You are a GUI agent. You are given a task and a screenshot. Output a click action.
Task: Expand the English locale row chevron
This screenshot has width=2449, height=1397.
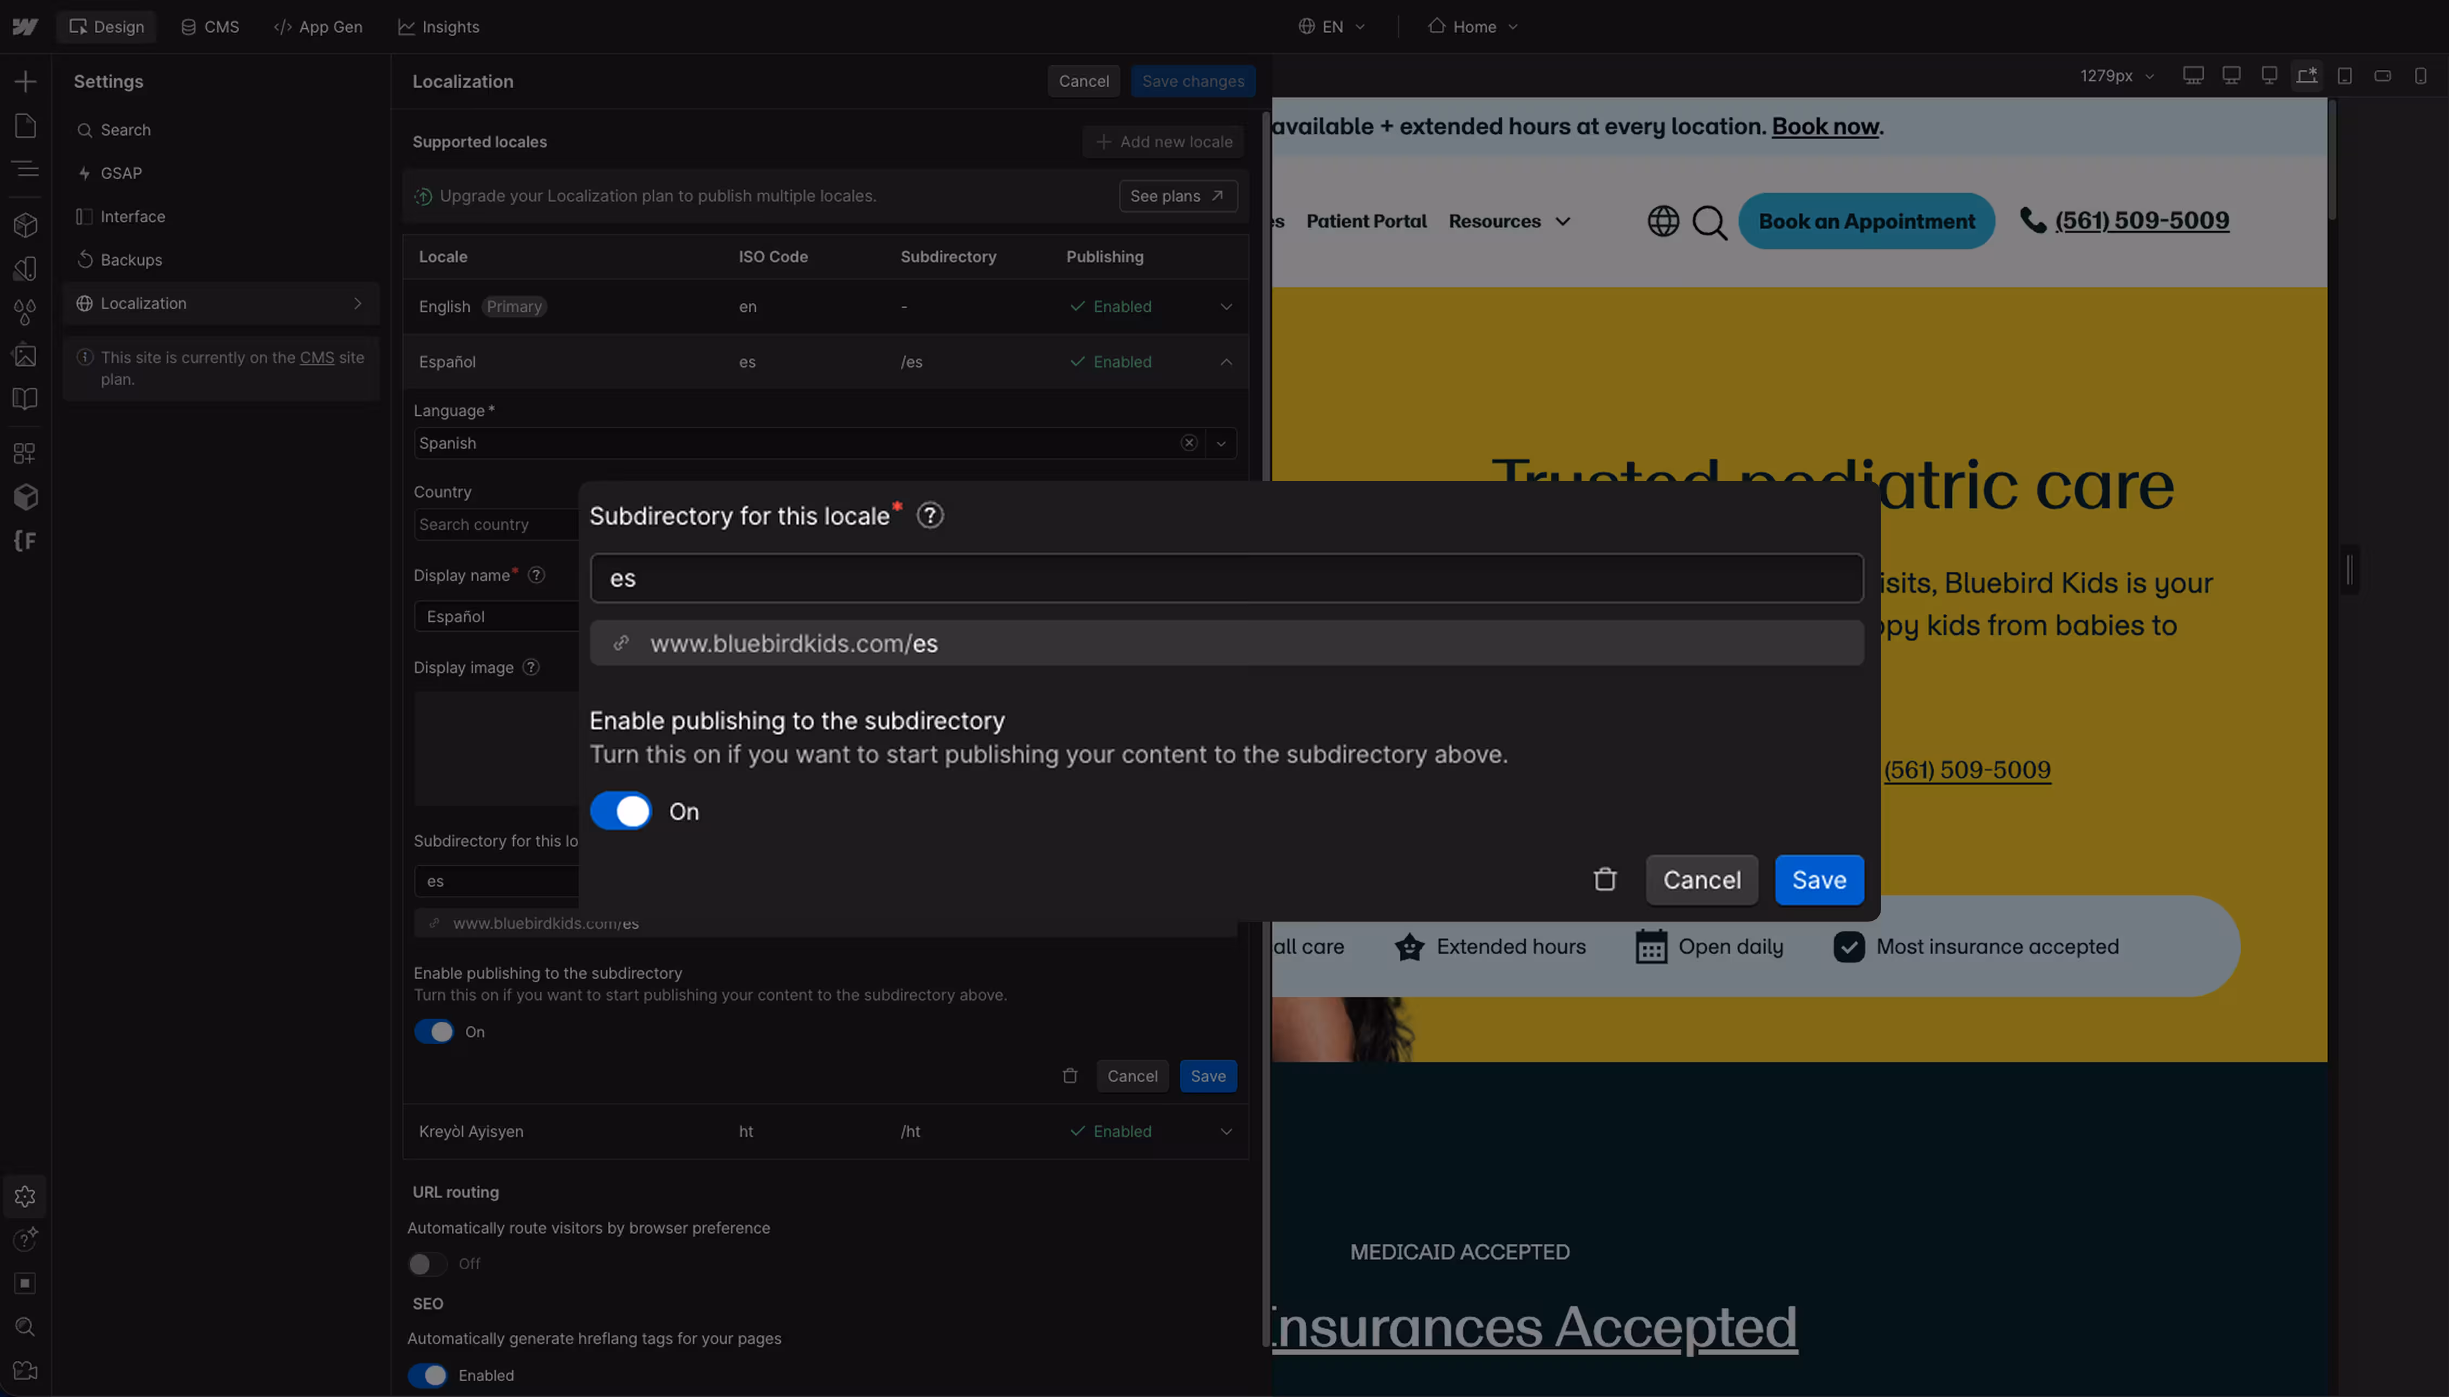click(1225, 306)
